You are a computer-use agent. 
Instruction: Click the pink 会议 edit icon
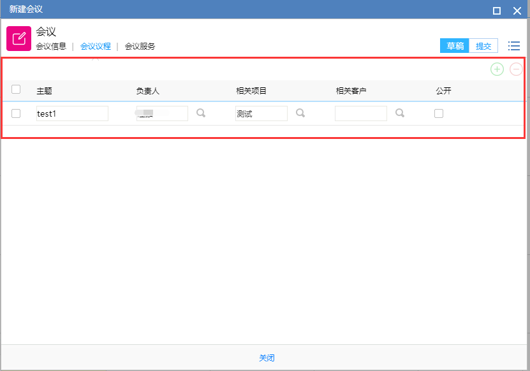(x=18, y=39)
